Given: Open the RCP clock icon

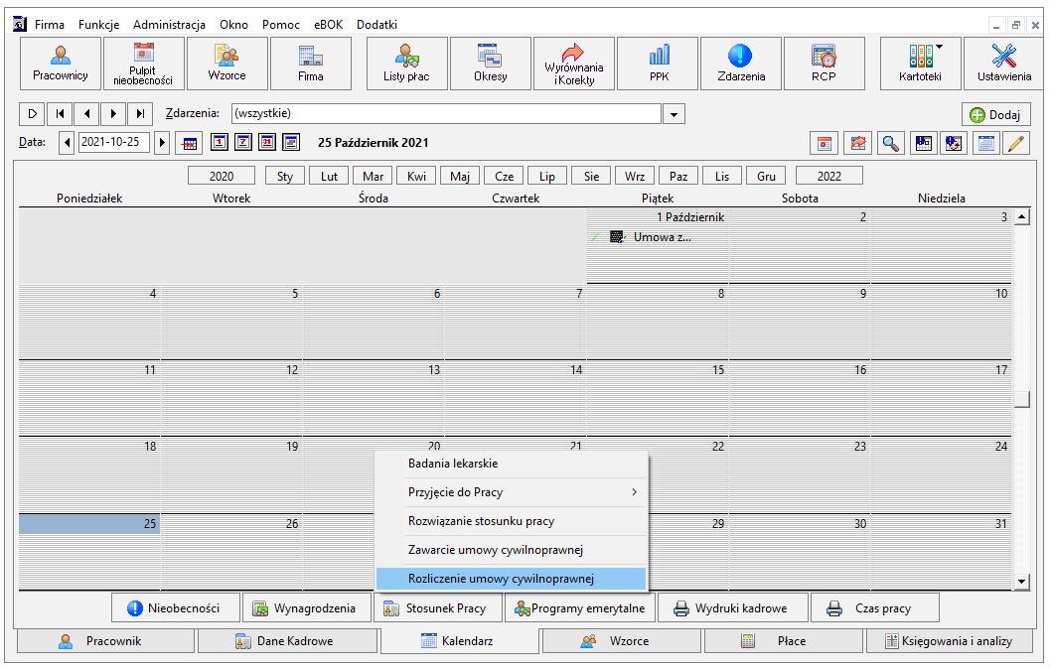Looking at the screenshot, I should click(x=824, y=64).
